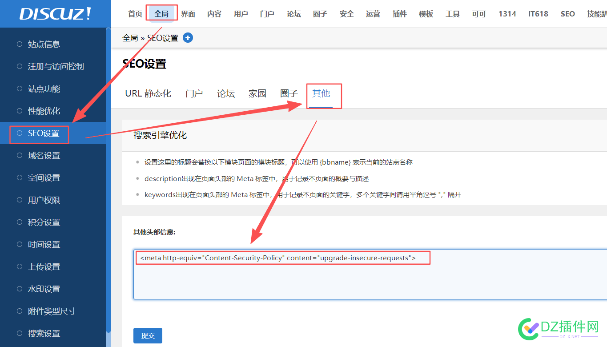607x347 pixels.
Task: Open 首页 in the top navigation
Action: 135,14
